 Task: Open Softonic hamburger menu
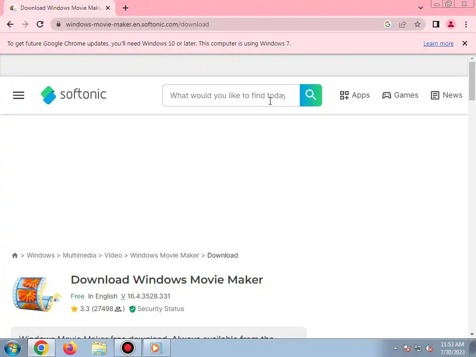pyautogui.click(x=19, y=95)
